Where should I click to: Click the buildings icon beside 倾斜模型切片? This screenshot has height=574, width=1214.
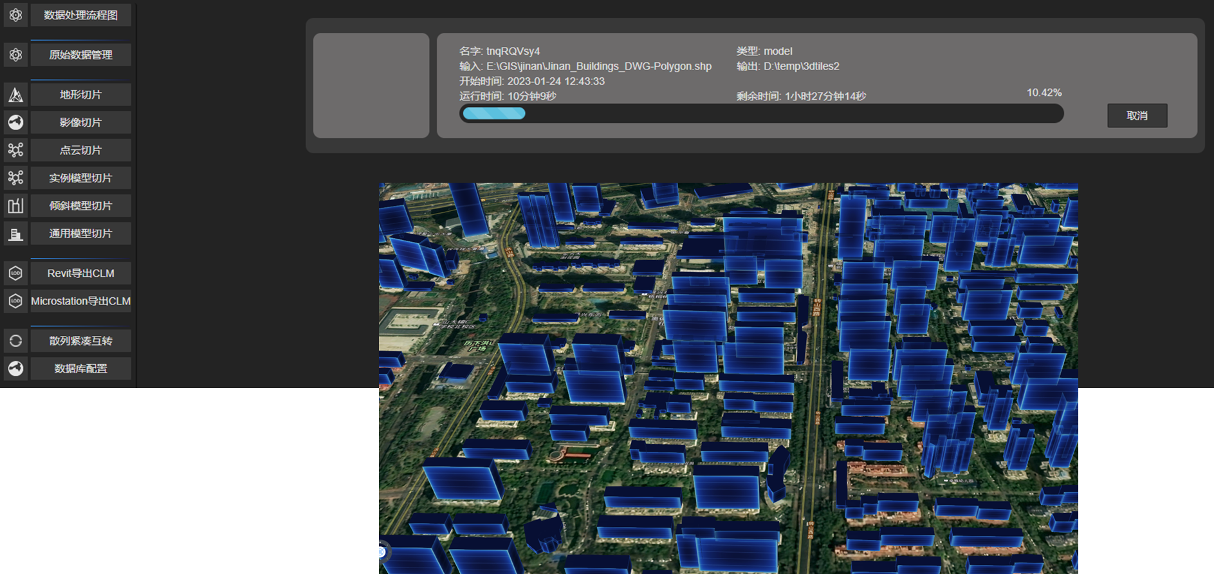pyautogui.click(x=15, y=206)
